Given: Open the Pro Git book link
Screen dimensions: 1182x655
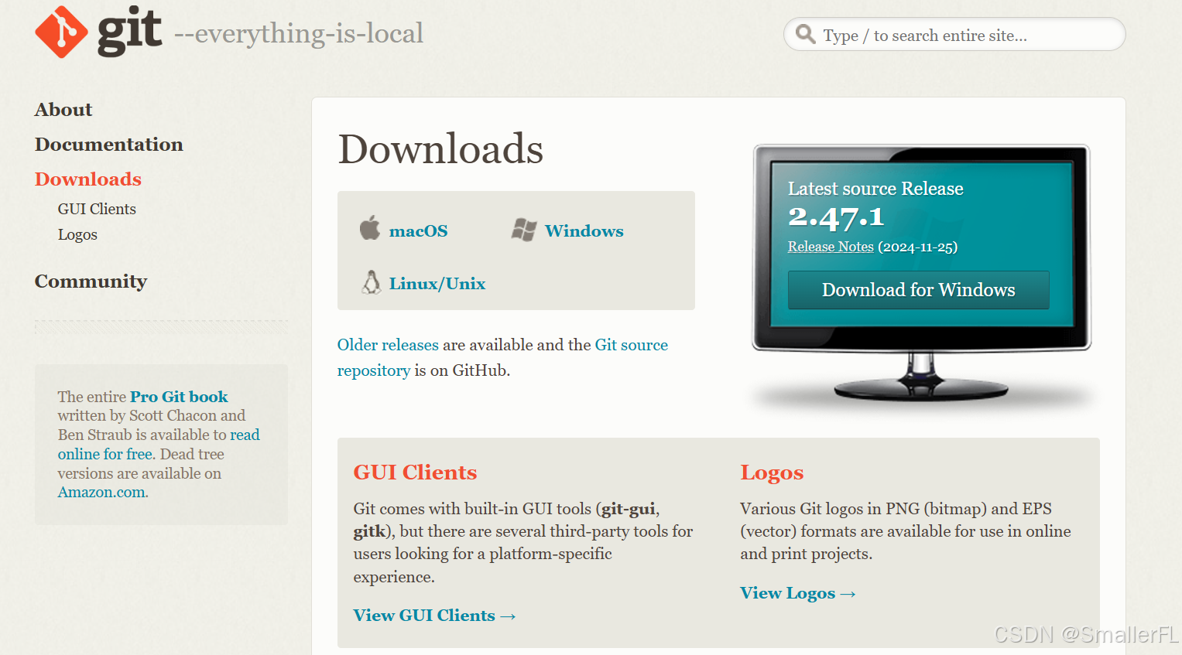Looking at the screenshot, I should (179, 397).
